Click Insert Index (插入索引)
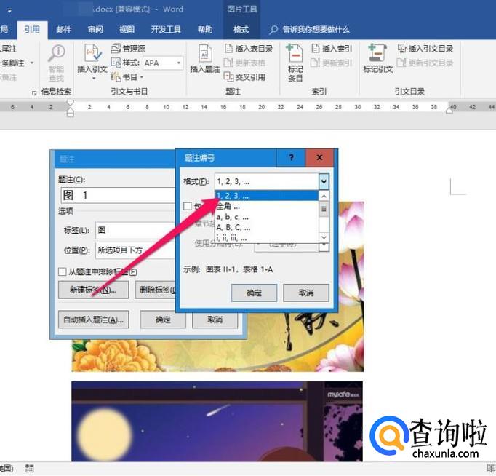The image size is (496, 476). [x=332, y=49]
